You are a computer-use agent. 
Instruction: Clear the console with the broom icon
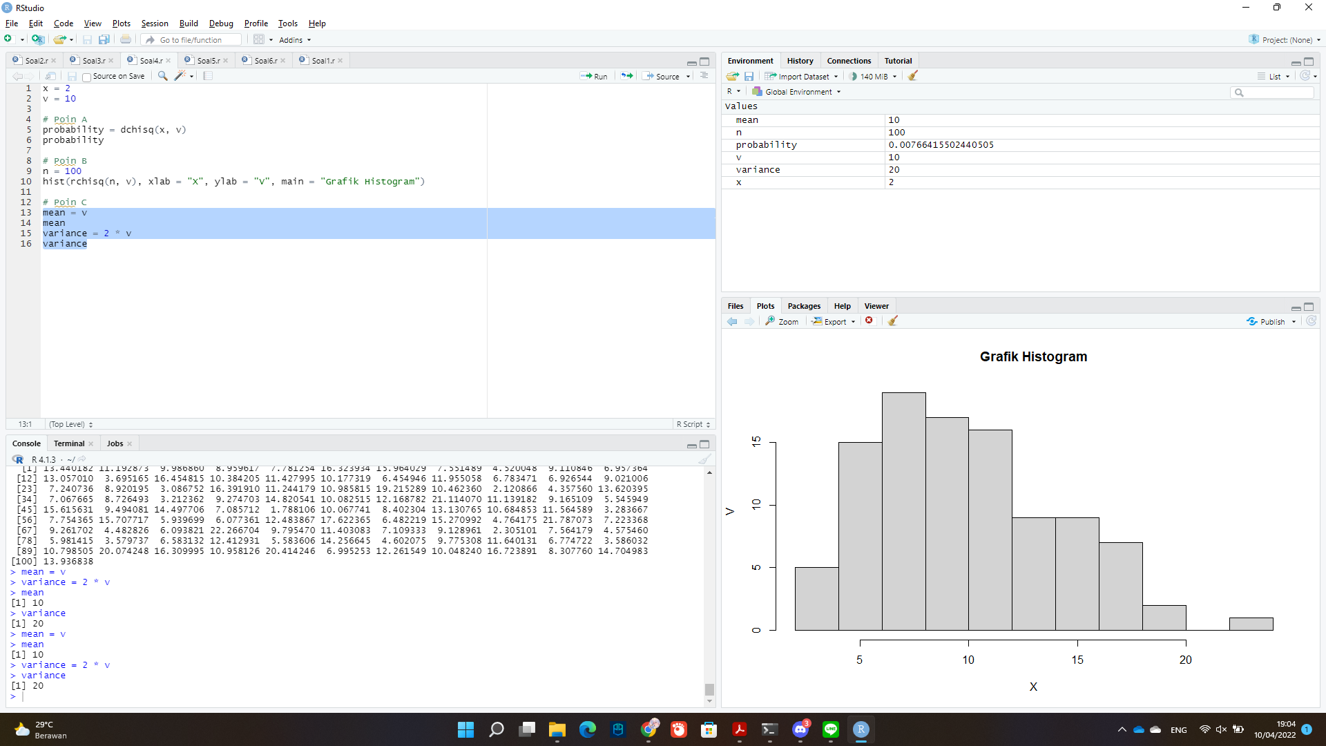[705, 459]
